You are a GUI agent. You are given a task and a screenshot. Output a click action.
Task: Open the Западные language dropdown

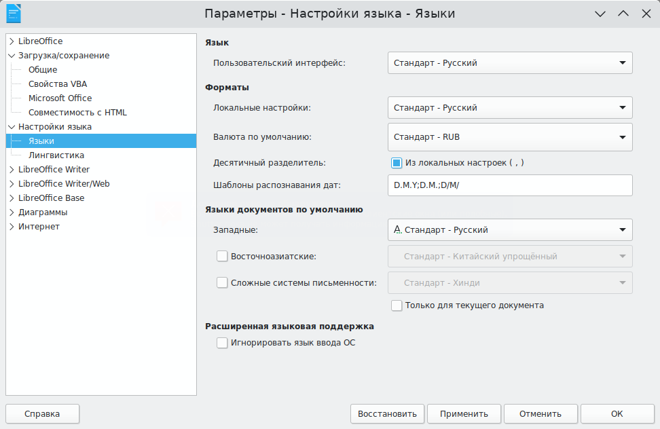pyautogui.click(x=510, y=230)
